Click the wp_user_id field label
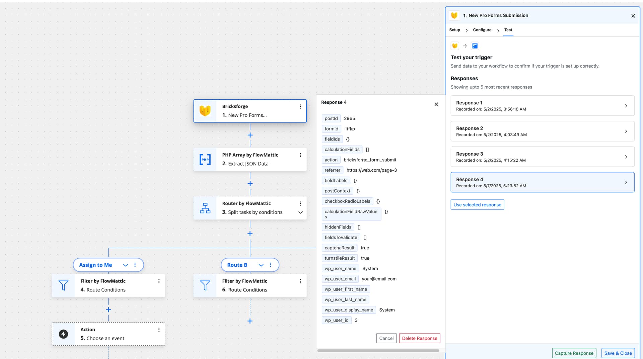This screenshot has width=643, height=359. pos(337,320)
